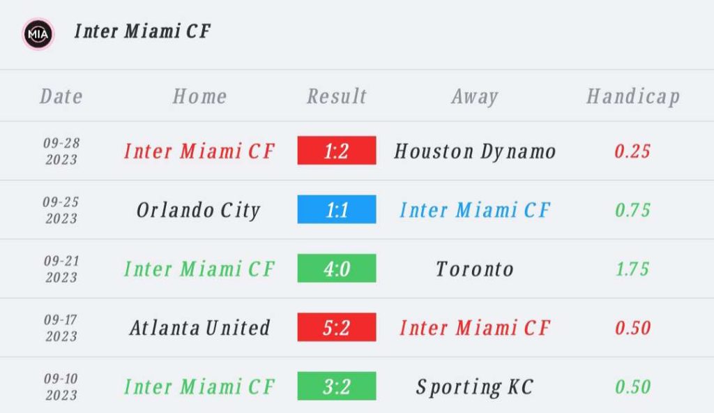Select the Home column header
The height and width of the screenshot is (413, 714).
199,96
